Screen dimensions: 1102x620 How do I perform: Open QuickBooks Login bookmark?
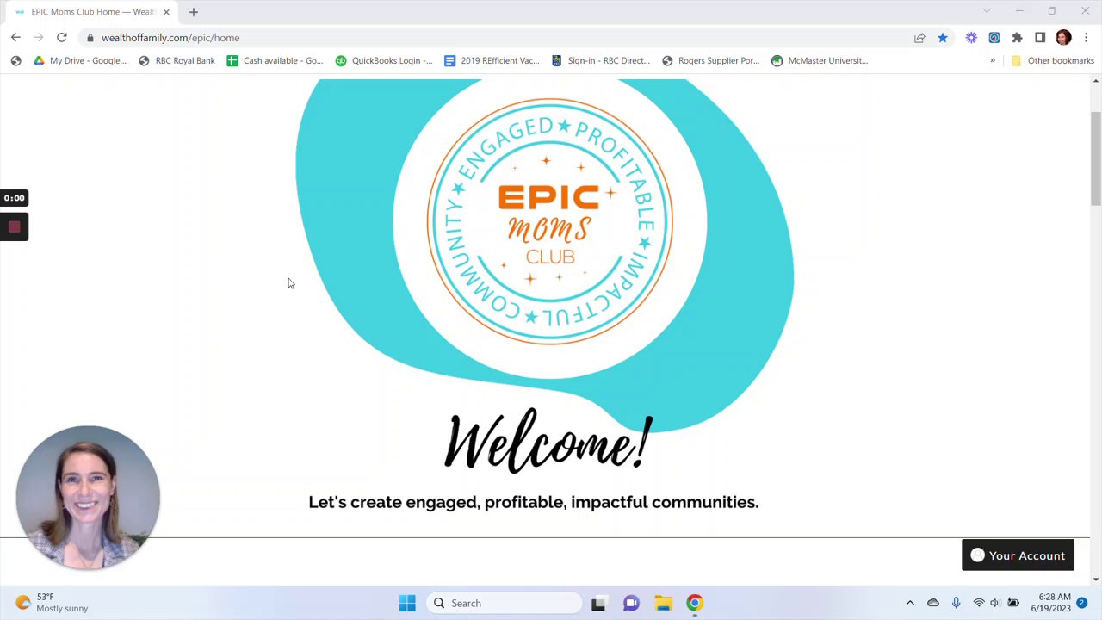pyautogui.click(x=384, y=60)
